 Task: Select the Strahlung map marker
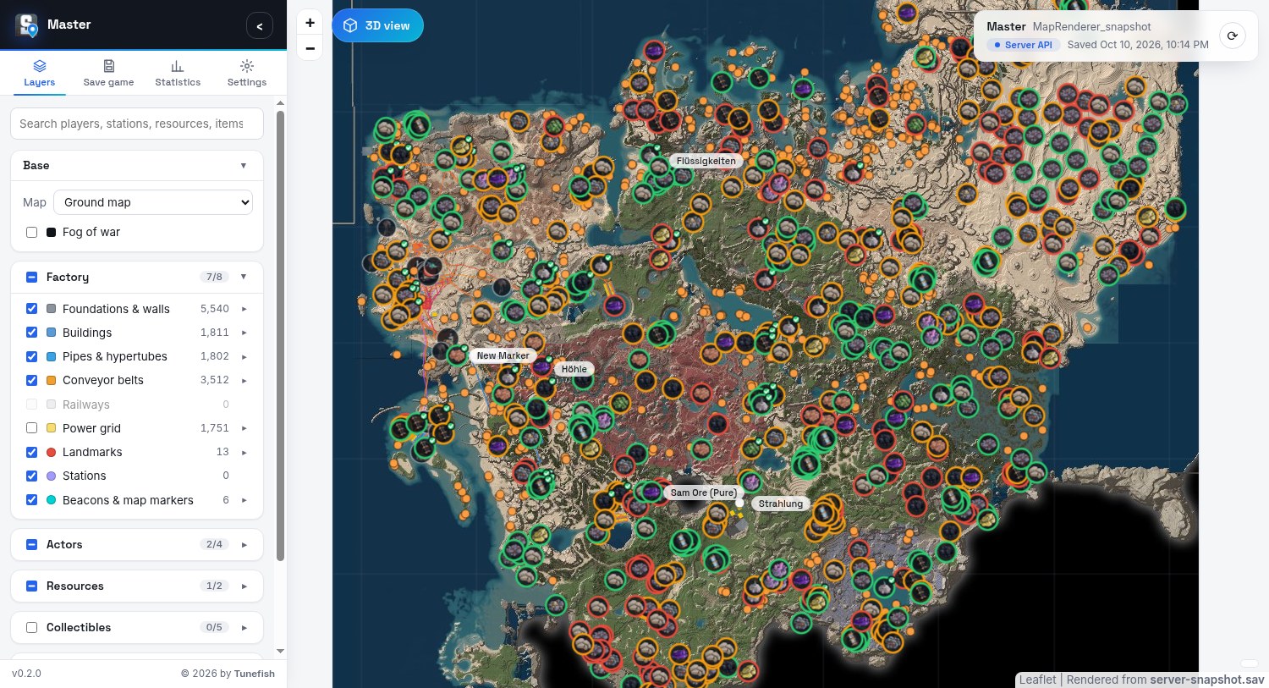[781, 504]
